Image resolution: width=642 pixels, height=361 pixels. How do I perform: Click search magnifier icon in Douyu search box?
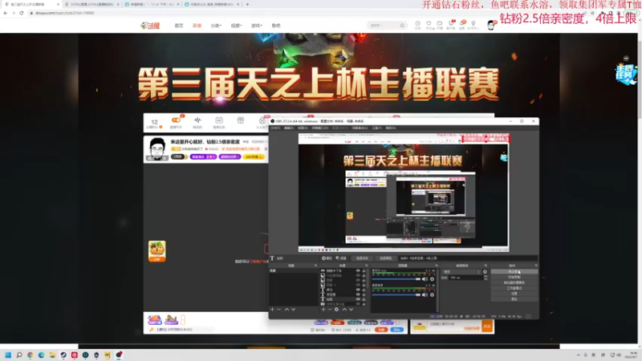coord(402,26)
